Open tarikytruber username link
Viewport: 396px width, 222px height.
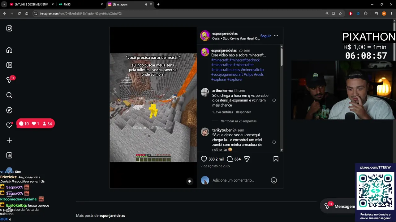[x=222, y=130]
